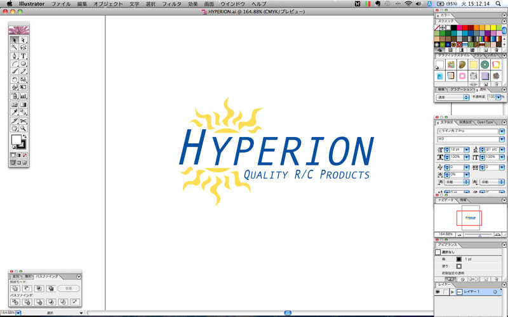Select the Ellipse tool
This screenshot has height=317, width=508.
click(x=23, y=63)
